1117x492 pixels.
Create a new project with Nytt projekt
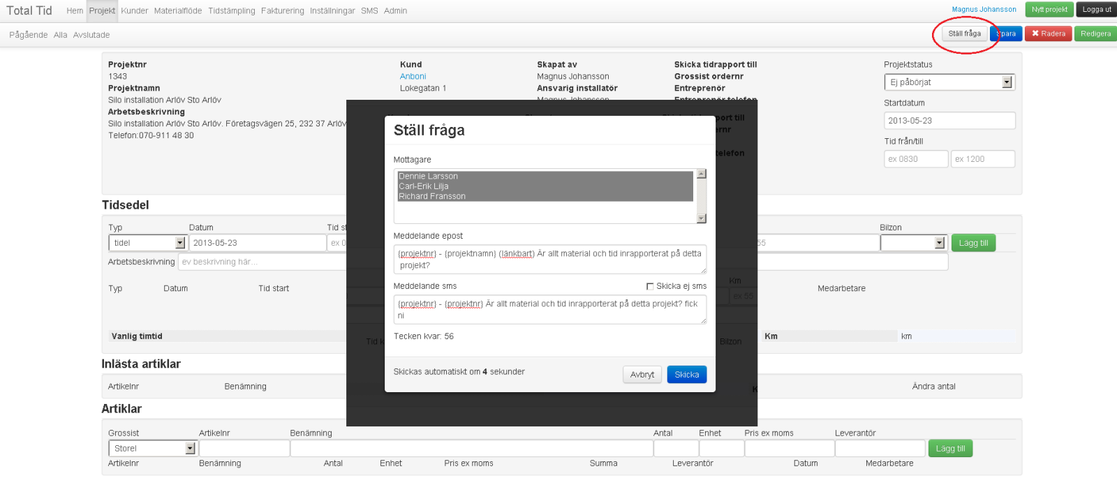pos(1049,10)
